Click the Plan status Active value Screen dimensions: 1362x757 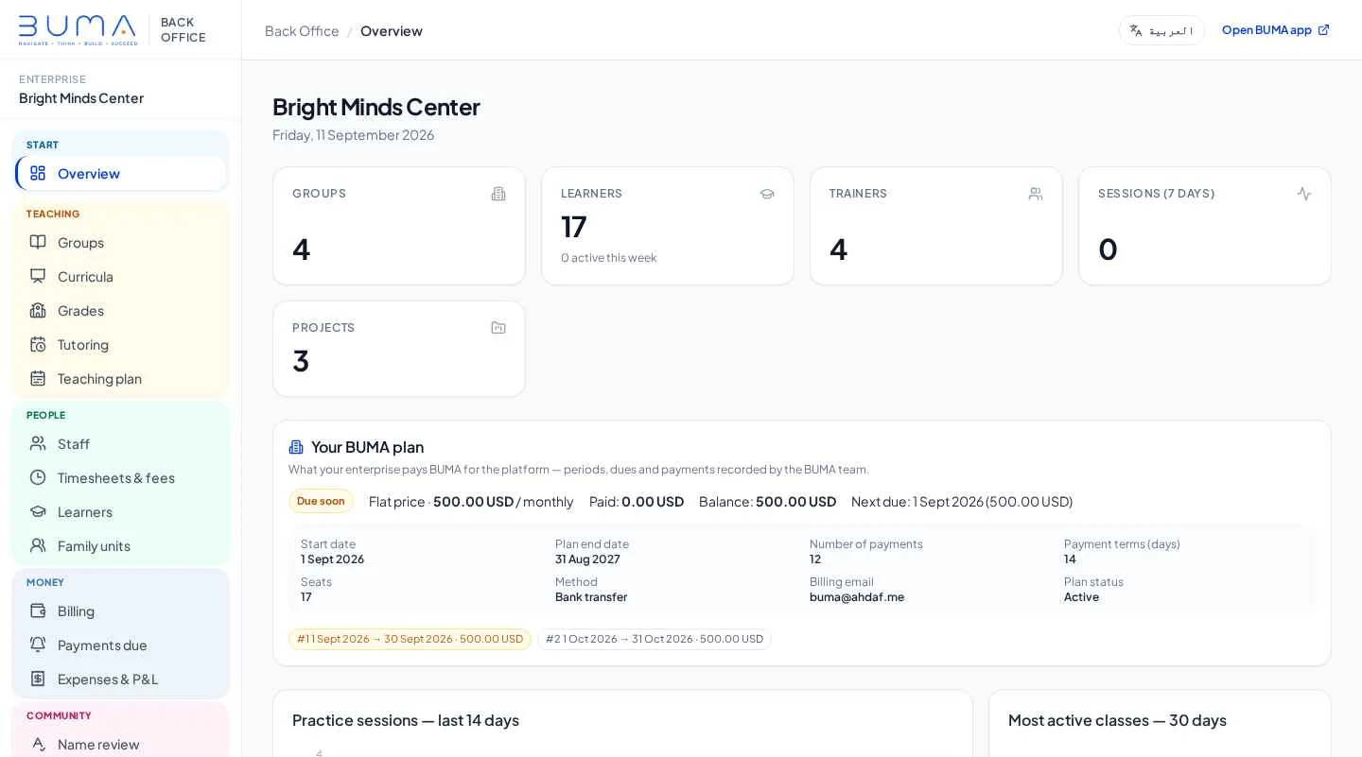1081,597
